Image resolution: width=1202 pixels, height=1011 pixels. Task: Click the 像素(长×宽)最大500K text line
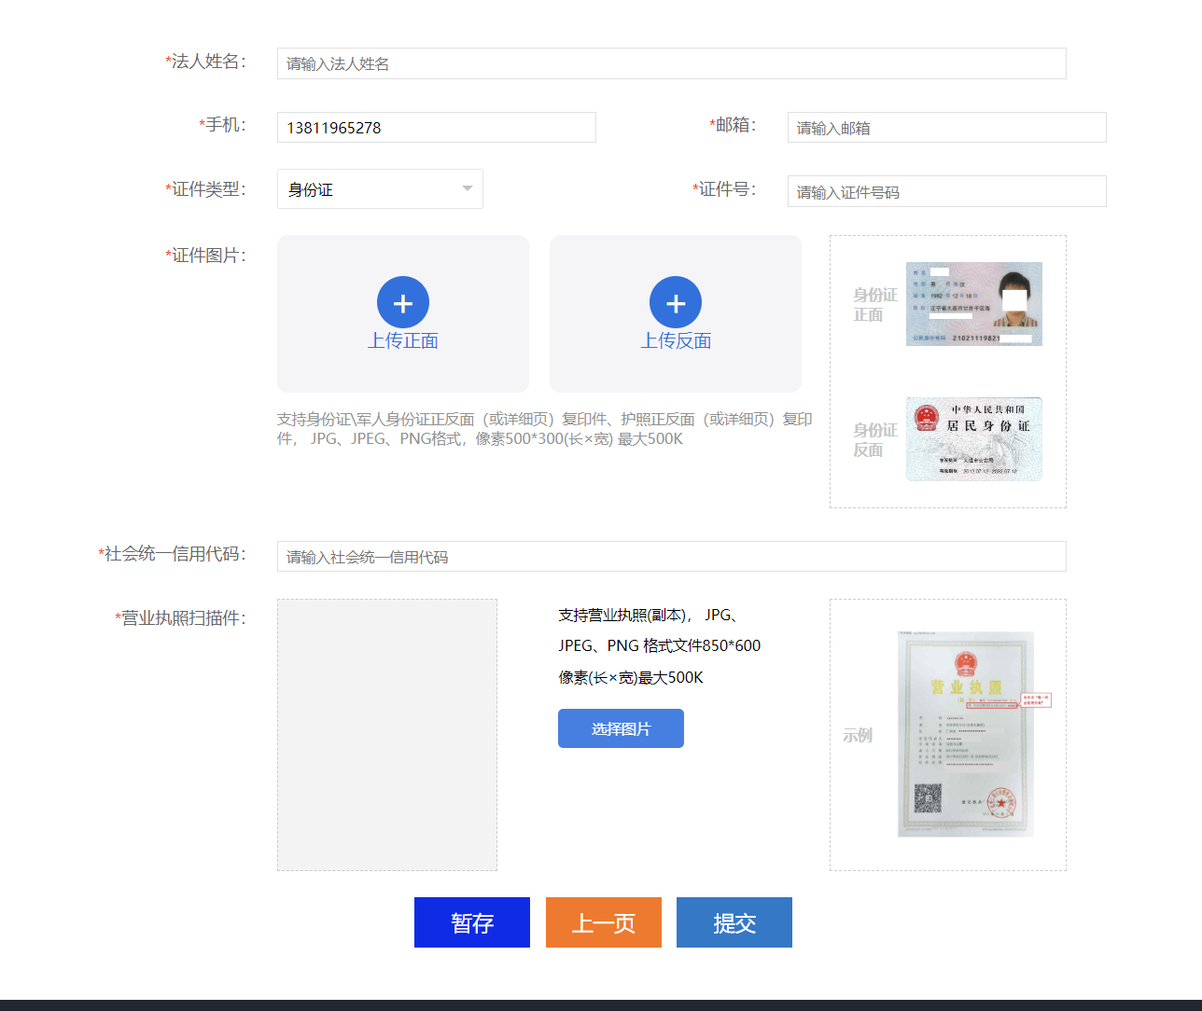[631, 678]
